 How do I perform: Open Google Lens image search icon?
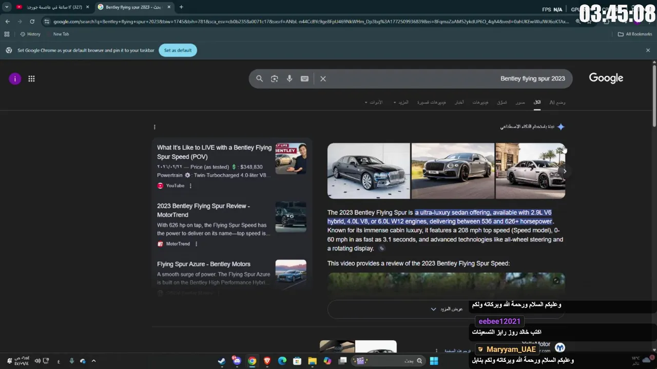tap(275, 78)
